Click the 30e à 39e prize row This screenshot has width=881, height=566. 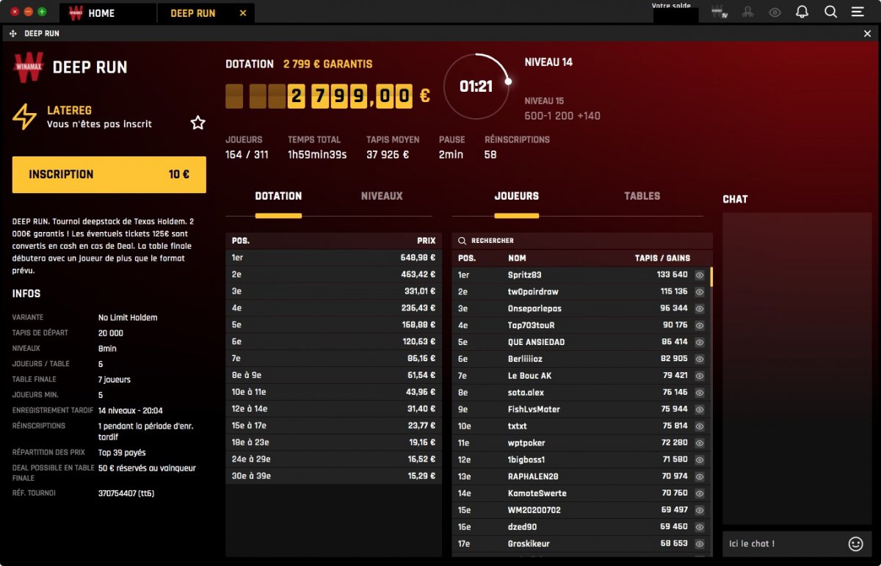pos(334,476)
